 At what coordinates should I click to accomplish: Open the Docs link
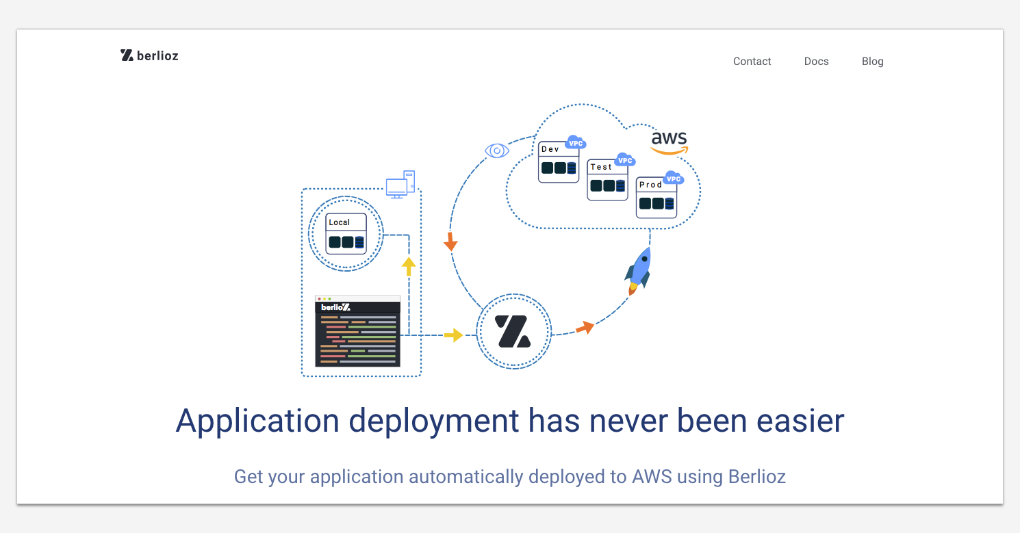tap(816, 61)
